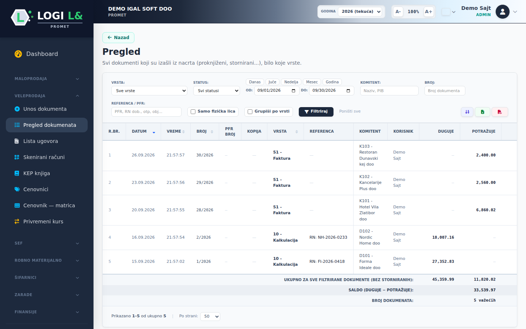Decrease font size with A- button
The height and width of the screenshot is (329, 526).
pos(398,12)
